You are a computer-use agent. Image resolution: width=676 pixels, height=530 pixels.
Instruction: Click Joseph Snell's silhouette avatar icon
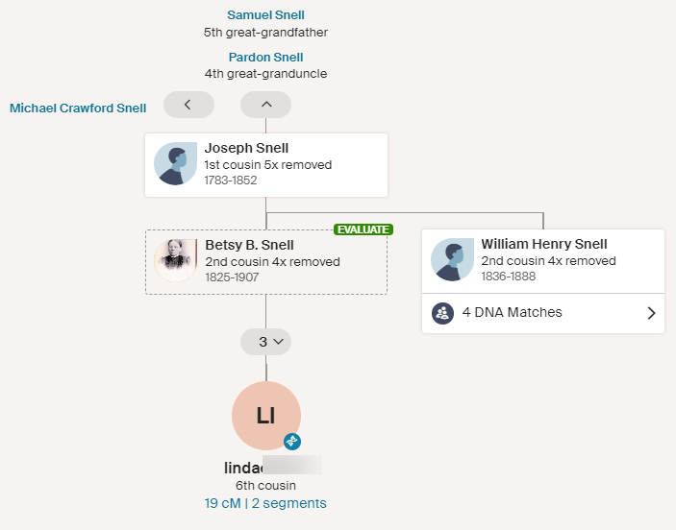[175, 164]
